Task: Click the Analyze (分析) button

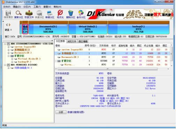Action: (x=61, y=112)
